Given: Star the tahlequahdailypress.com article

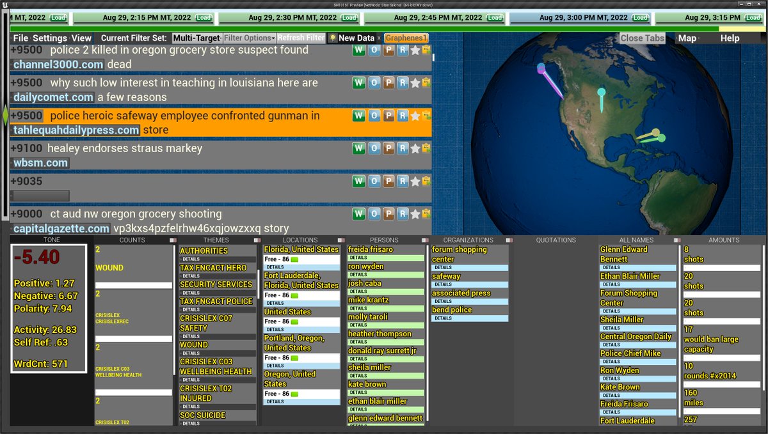Looking at the screenshot, I should tap(415, 116).
